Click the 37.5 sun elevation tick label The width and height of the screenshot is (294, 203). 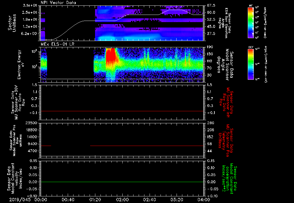[211, 34]
